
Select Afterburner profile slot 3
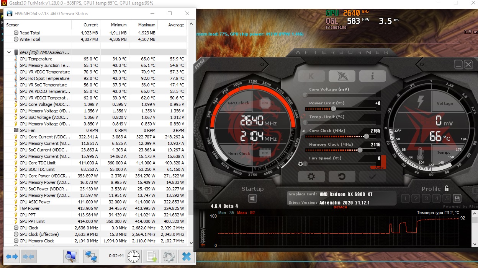click(426, 198)
